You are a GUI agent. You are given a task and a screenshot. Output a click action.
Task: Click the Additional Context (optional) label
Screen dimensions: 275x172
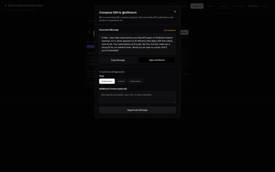point(113,89)
